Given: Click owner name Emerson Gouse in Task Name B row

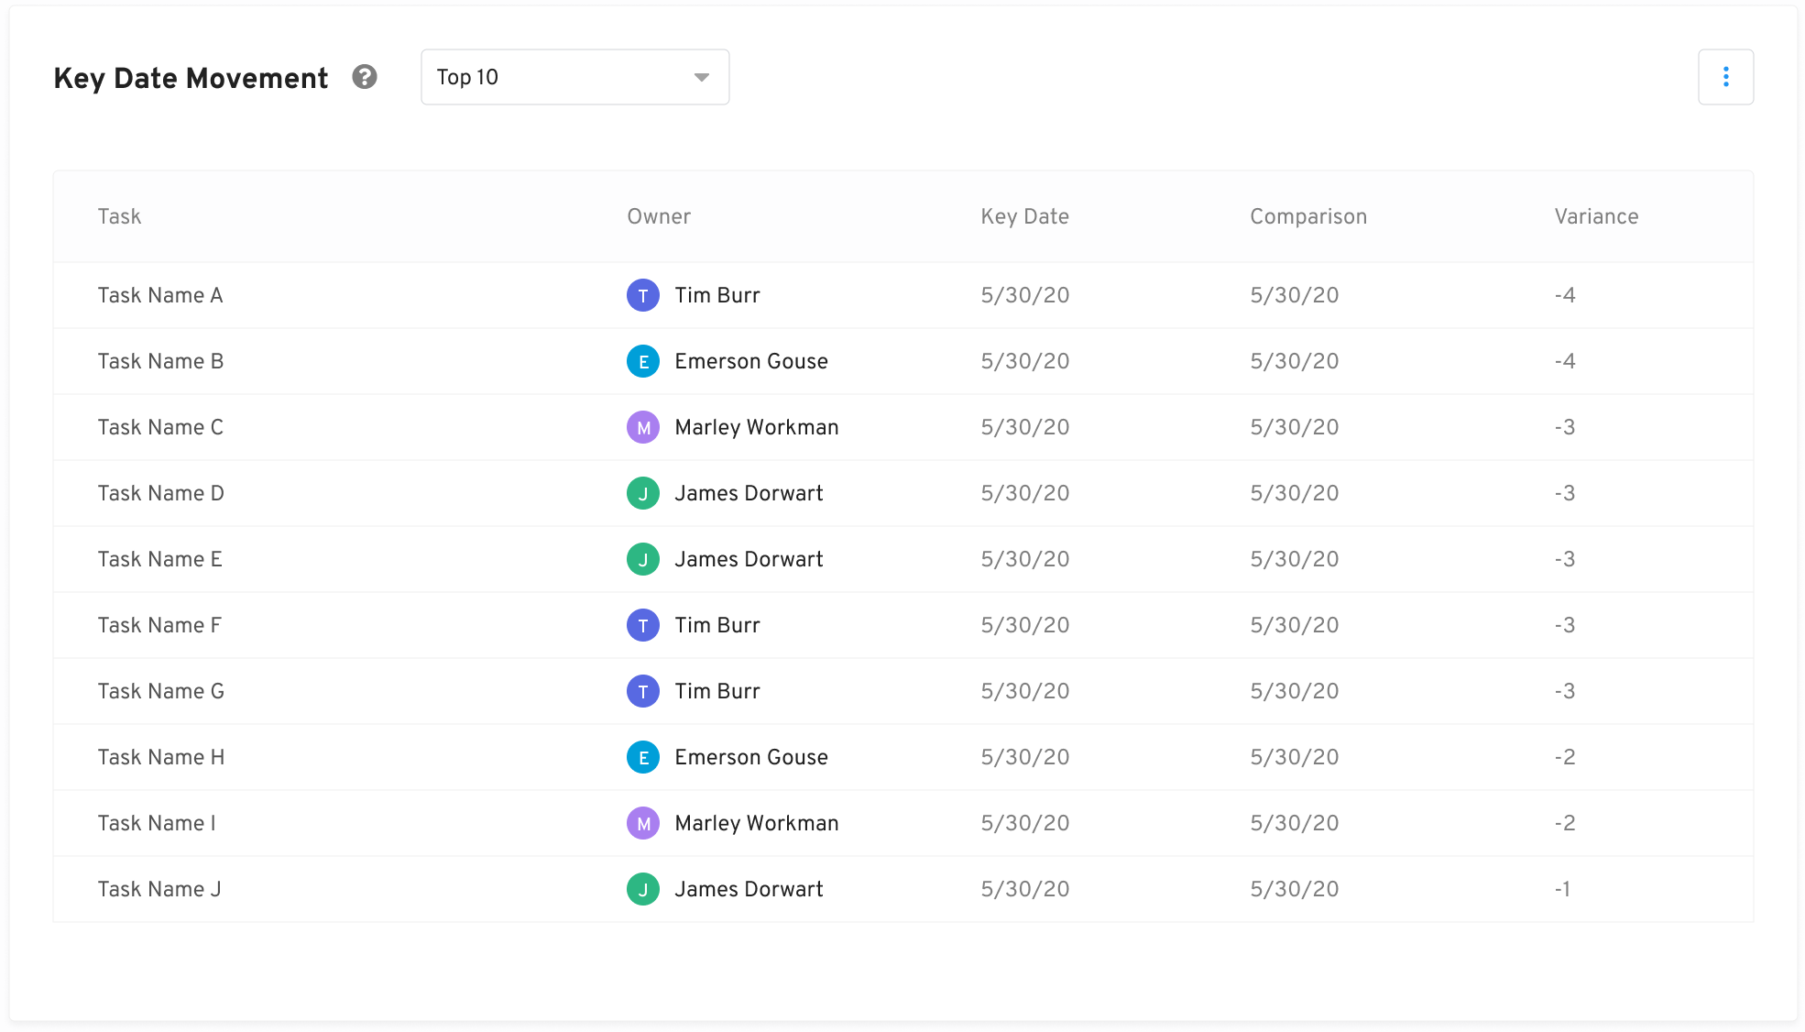Looking at the screenshot, I should [x=751, y=361].
